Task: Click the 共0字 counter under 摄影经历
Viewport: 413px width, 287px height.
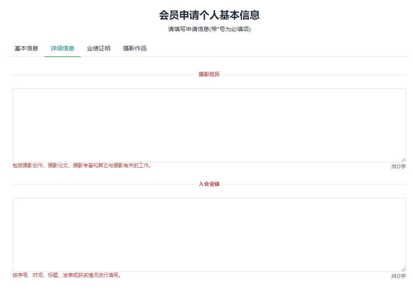Action: click(397, 166)
